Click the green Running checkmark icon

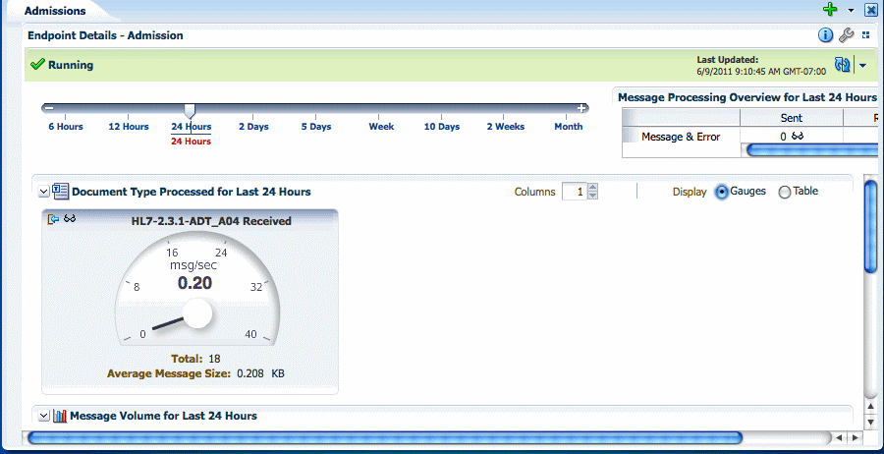pyautogui.click(x=37, y=65)
